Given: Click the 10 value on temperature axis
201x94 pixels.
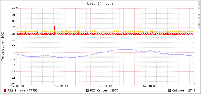Looking at the screenshot, I should [x=14, y=46].
